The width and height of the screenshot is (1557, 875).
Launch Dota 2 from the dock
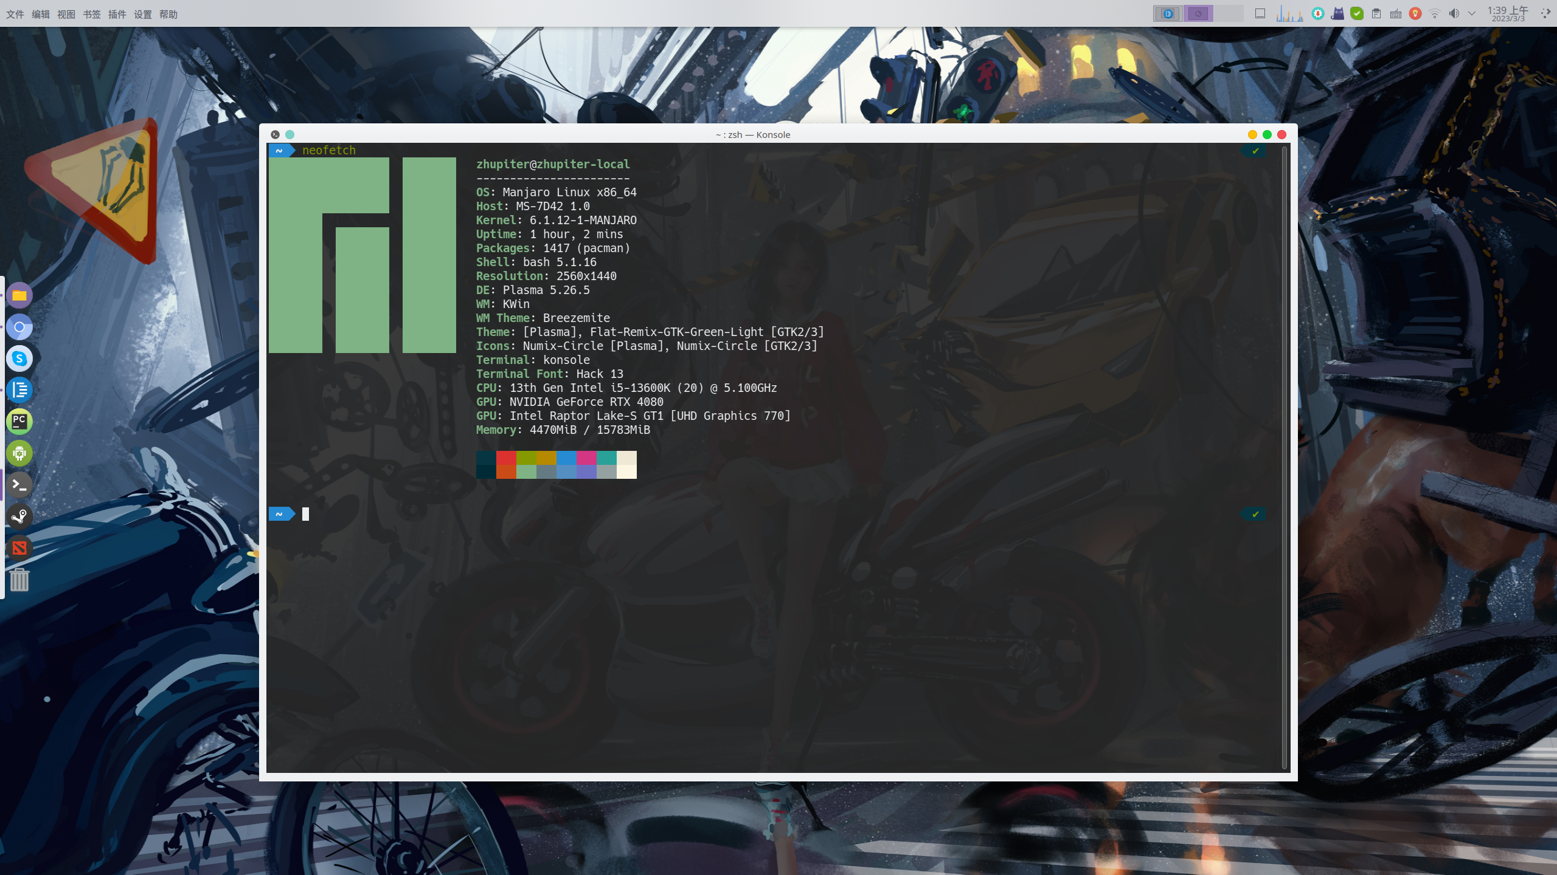(19, 548)
